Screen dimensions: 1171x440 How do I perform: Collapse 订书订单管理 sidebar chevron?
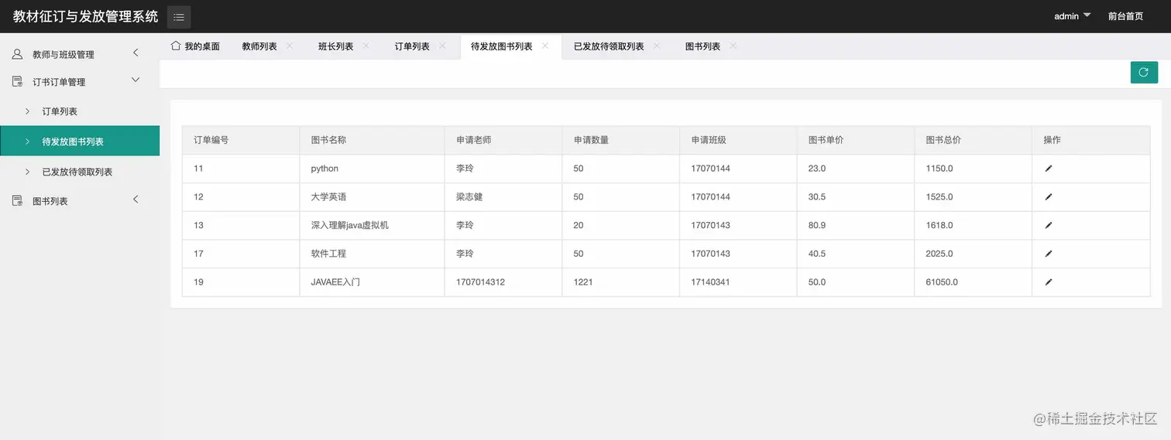point(136,80)
